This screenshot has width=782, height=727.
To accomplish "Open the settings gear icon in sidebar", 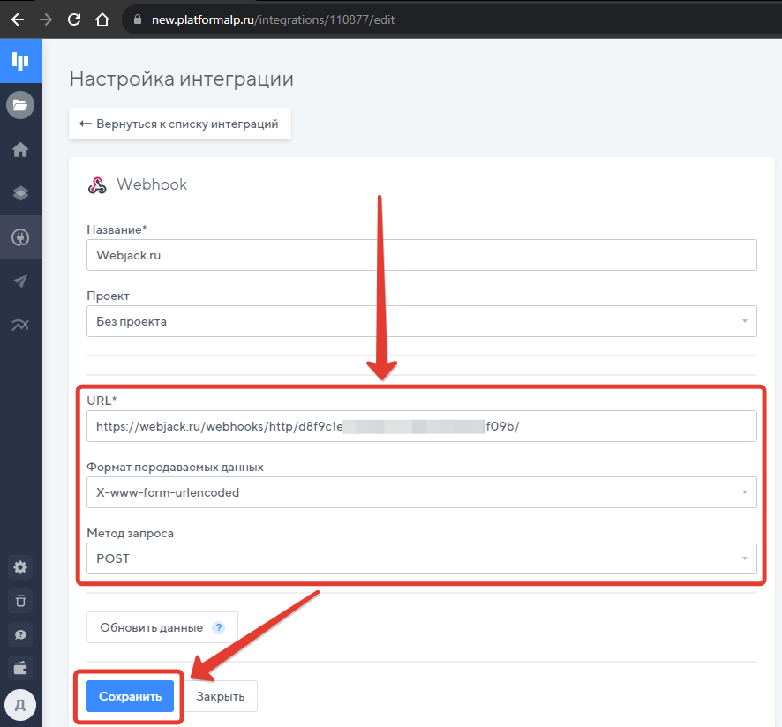I will [20, 567].
